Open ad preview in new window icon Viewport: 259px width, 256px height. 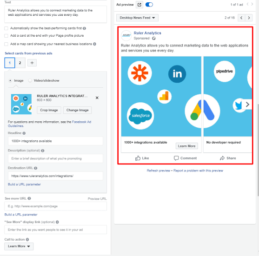139,5
